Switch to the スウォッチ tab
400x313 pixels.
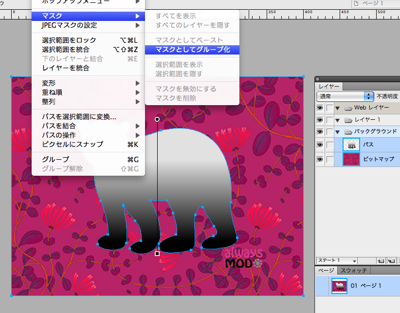click(353, 270)
